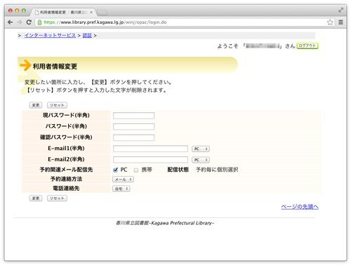Screen dimensions: 351x265
Task: Click the E-mail1(半角) text field
Action: tap(150, 149)
